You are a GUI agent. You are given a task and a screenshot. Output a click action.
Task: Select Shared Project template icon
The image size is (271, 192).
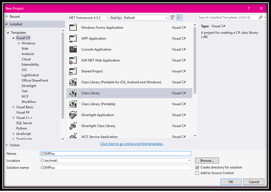click(x=73, y=71)
